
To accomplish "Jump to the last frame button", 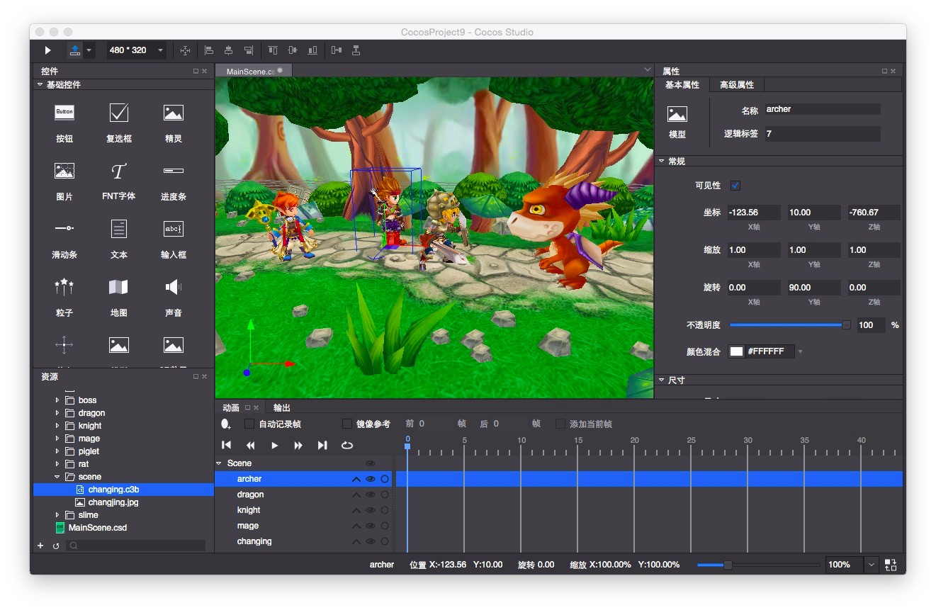I will (x=322, y=445).
